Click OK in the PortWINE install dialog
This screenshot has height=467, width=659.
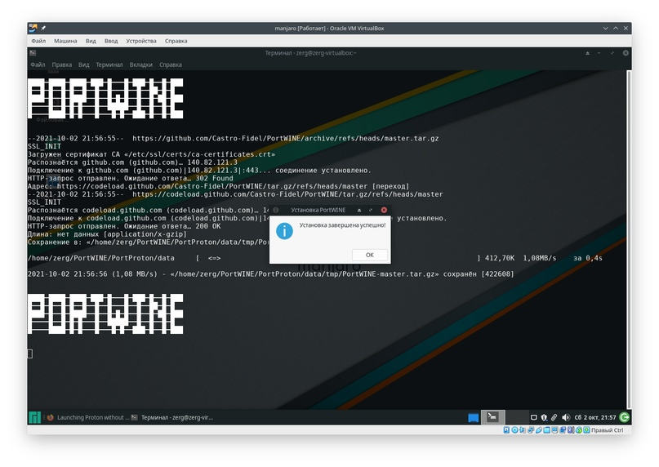tap(369, 255)
